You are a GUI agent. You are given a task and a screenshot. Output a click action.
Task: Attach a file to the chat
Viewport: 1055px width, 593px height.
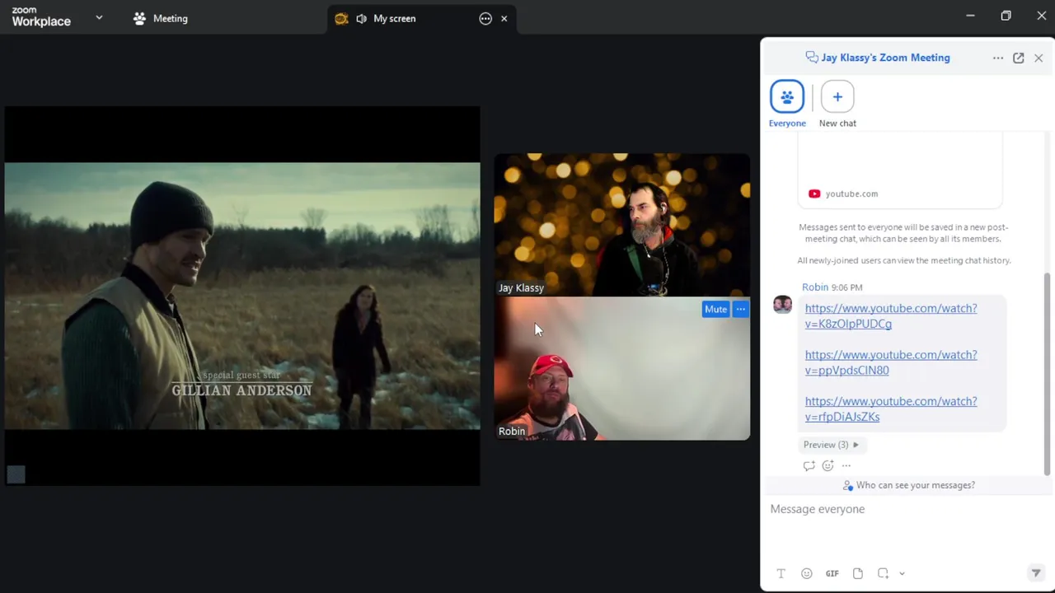click(858, 573)
